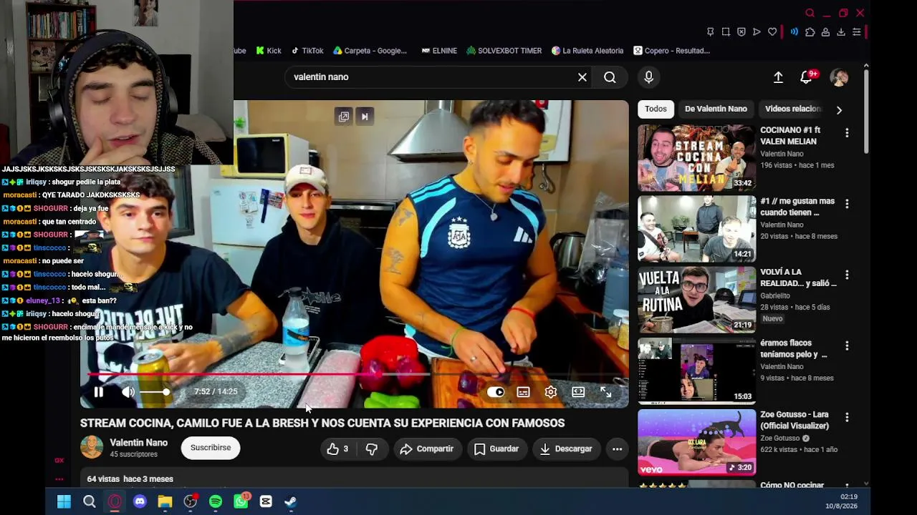
Task: Open options for 'éramos flacos' video
Action: click(847, 345)
